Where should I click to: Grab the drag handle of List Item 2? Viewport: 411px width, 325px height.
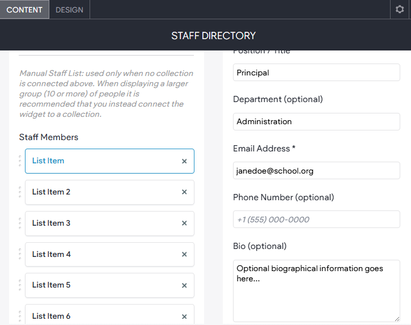click(20, 192)
